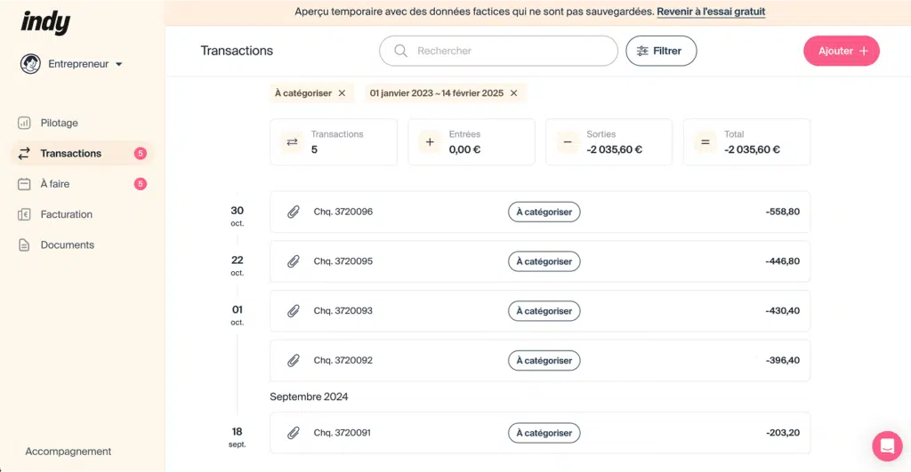Image resolution: width=911 pixels, height=472 pixels.
Task: Click the Accompagnement link
Action: pyautogui.click(x=69, y=452)
